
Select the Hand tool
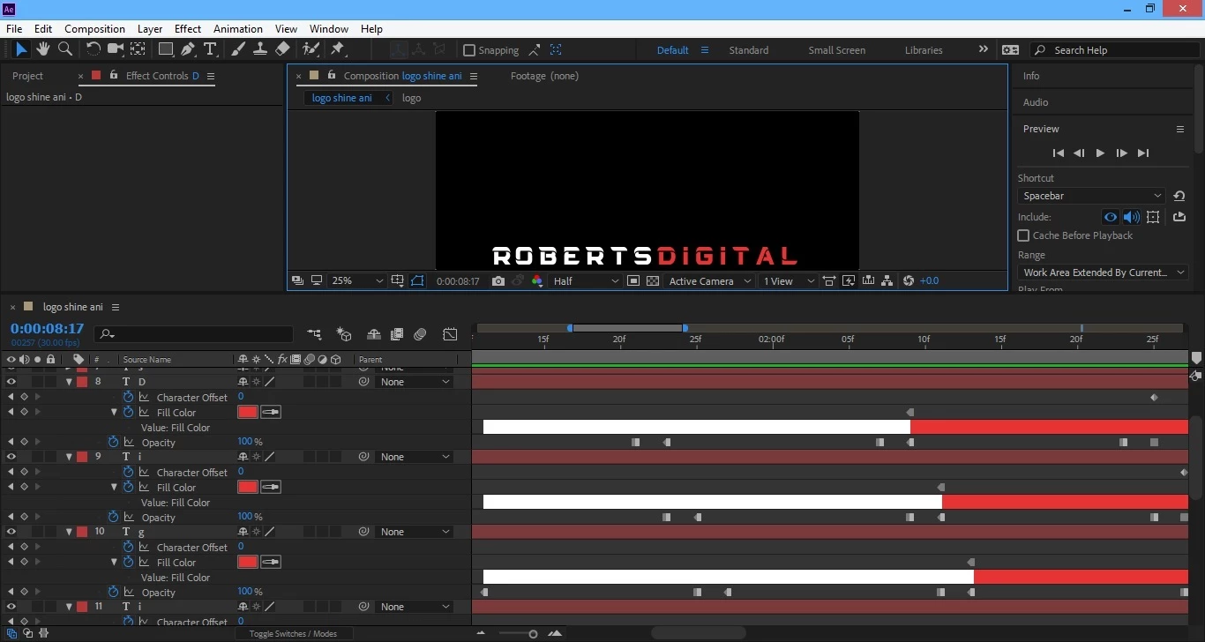42,49
